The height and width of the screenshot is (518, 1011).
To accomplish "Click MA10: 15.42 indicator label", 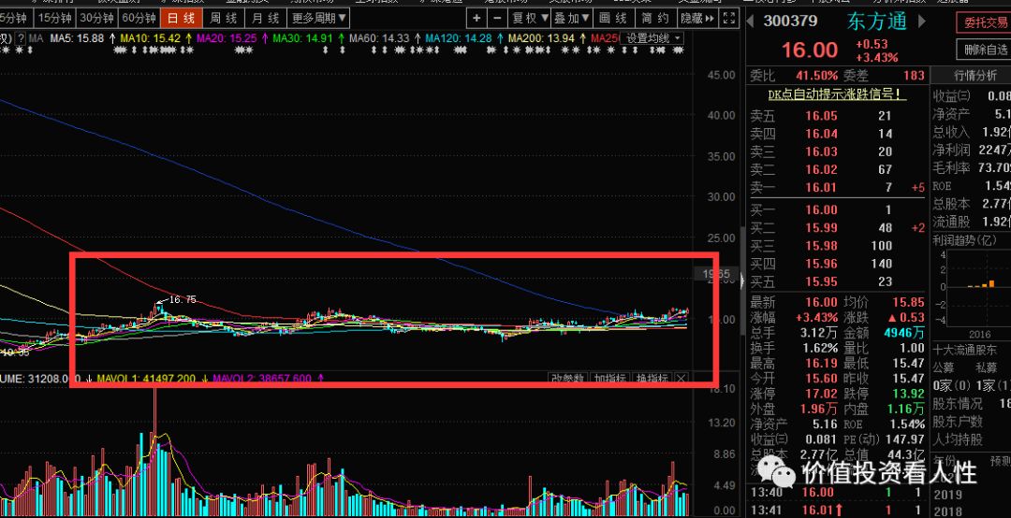I will [150, 38].
